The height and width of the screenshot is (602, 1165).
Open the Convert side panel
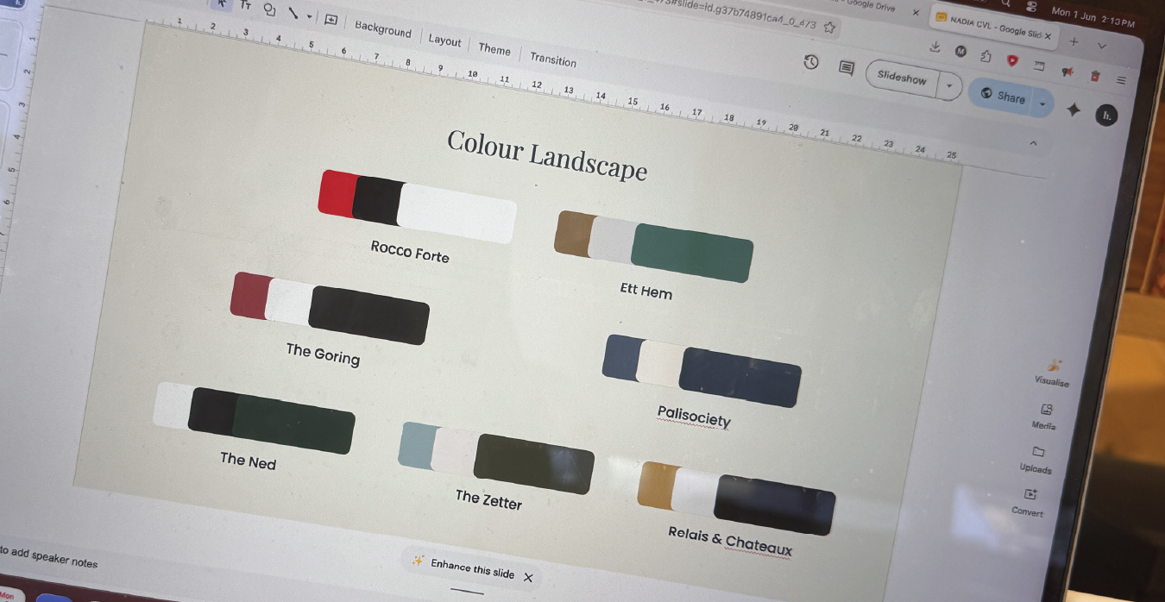(x=1028, y=503)
